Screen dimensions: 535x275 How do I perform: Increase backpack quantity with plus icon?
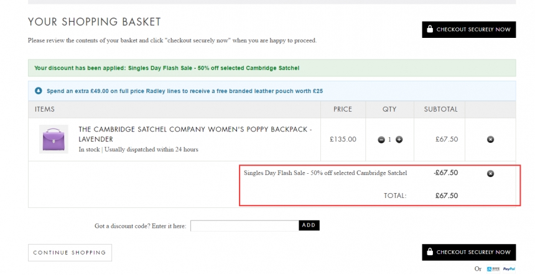pos(399,140)
